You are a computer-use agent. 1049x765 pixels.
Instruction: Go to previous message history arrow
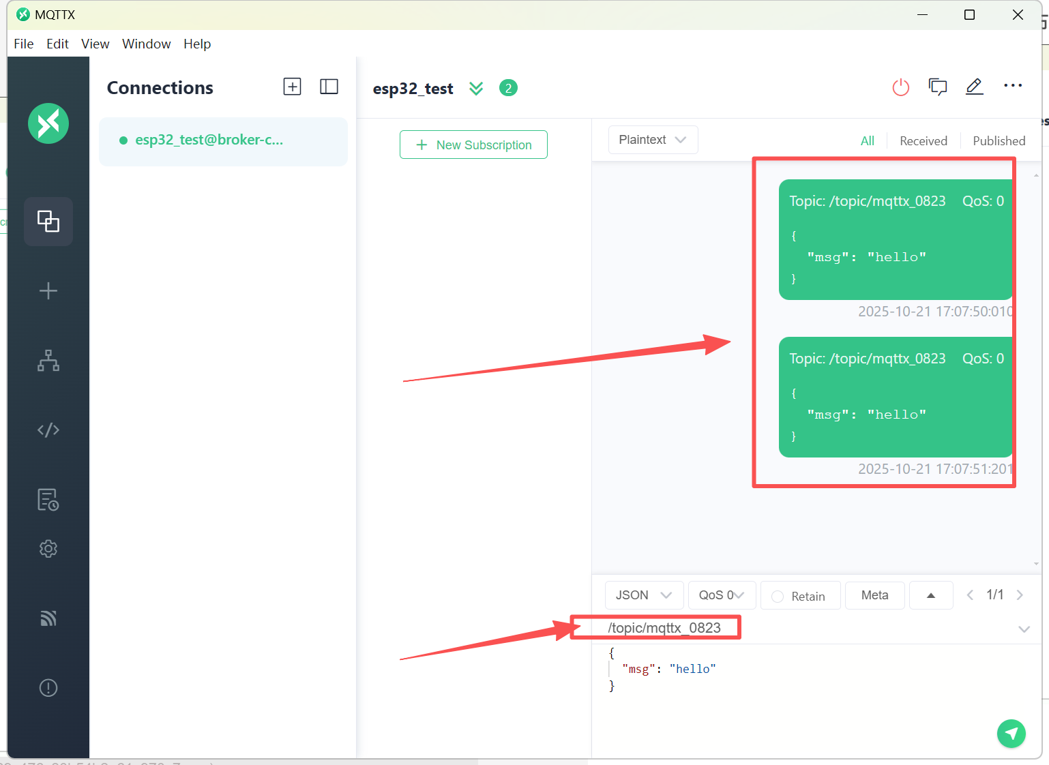(x=970, y=595)
